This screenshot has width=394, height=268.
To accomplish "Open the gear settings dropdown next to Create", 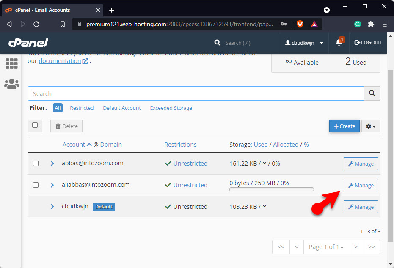I will [x=371, y=126].
